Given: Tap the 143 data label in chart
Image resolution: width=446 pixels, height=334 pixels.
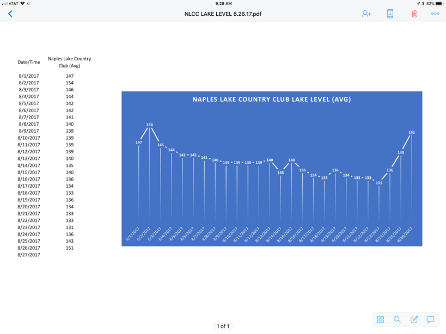Looking at the screenshot, I should [401, 152].
